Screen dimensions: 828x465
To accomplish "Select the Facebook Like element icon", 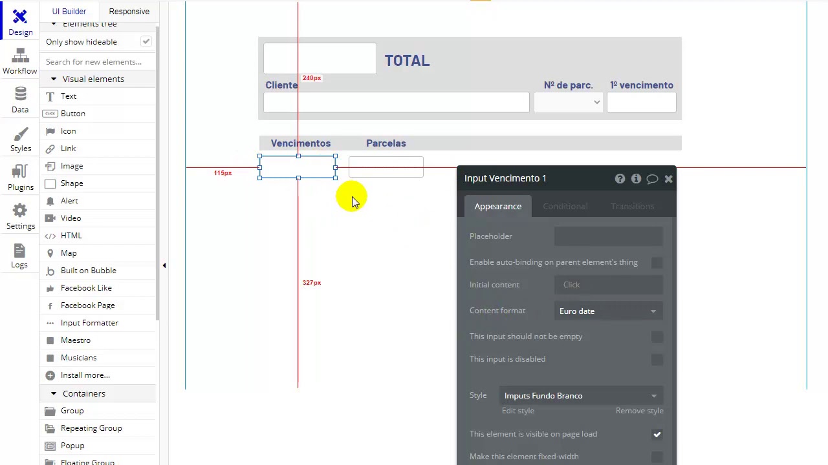I will point(50,288).
